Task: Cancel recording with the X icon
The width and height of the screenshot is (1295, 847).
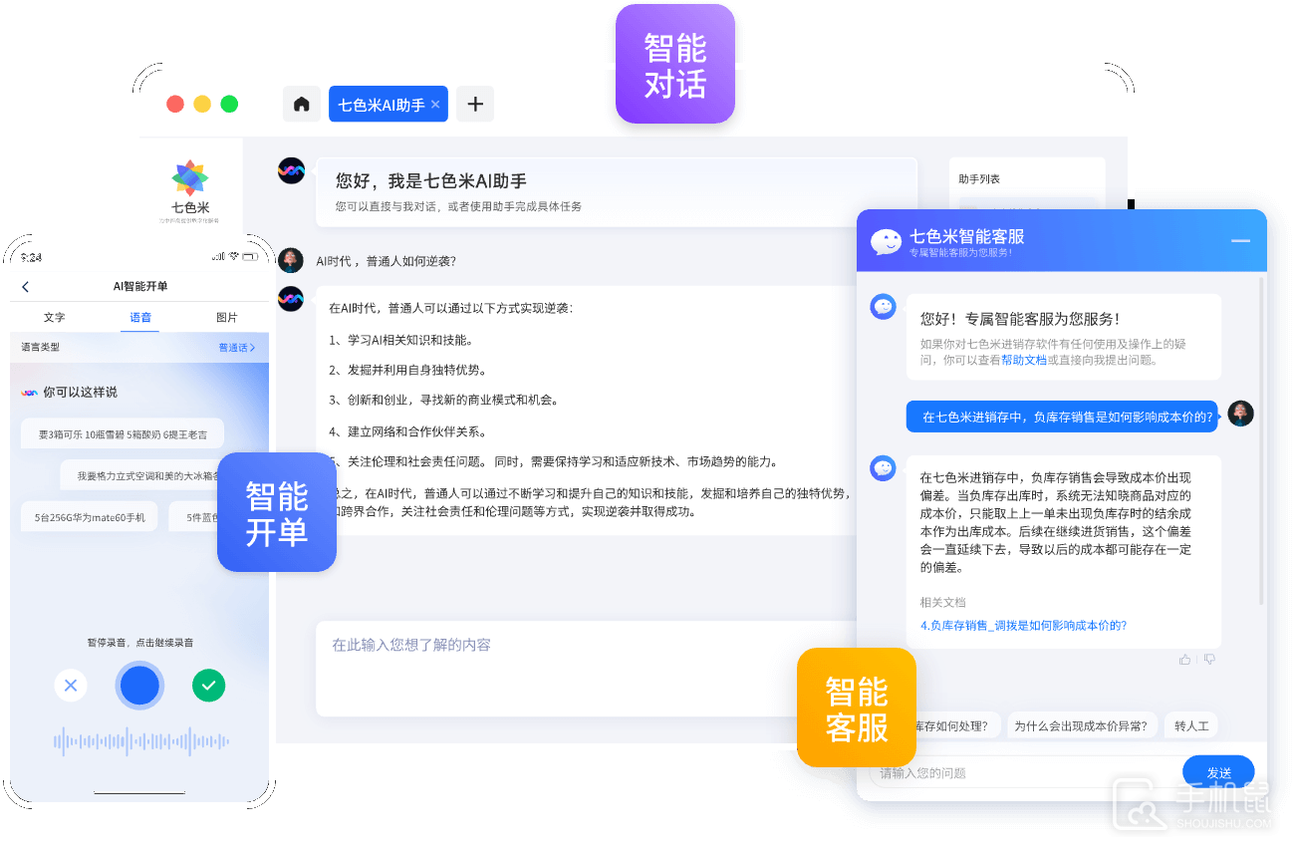Action: (x=71, y=685)
